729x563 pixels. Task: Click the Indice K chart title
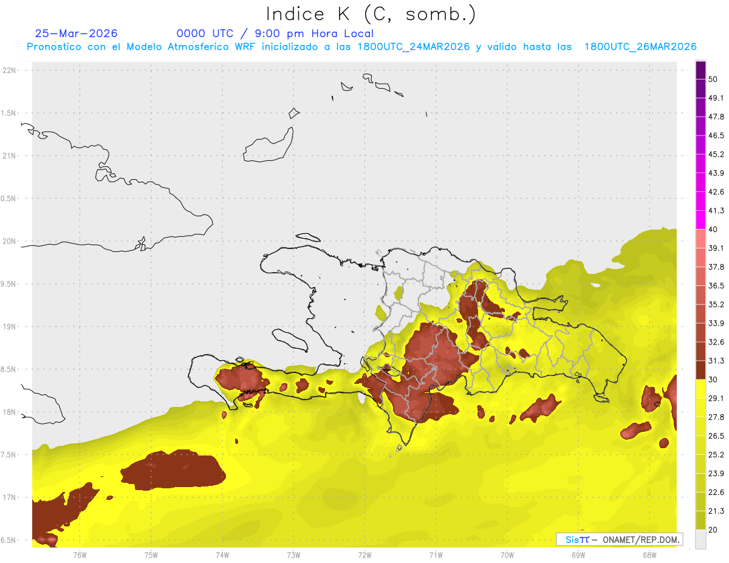[x=371, y=14]
